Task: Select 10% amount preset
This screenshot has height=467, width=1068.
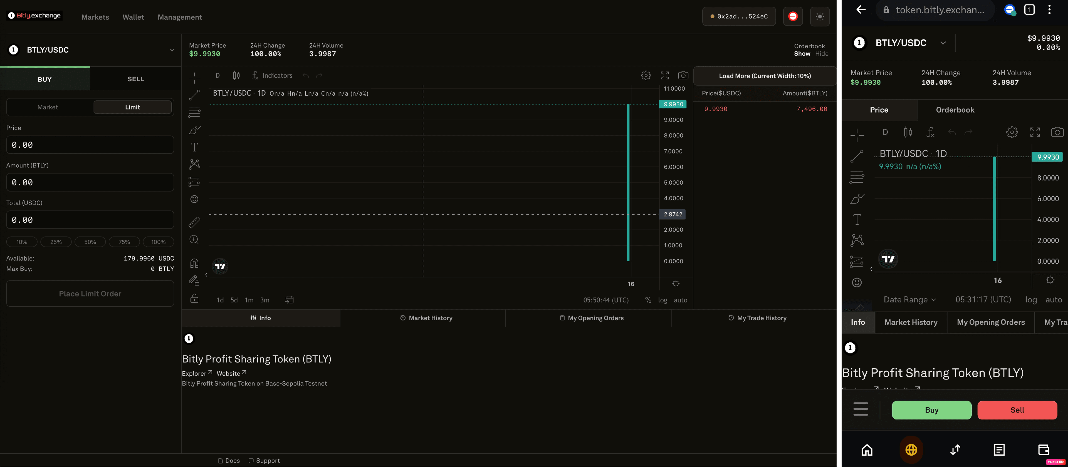Action: tap(22, 242)
